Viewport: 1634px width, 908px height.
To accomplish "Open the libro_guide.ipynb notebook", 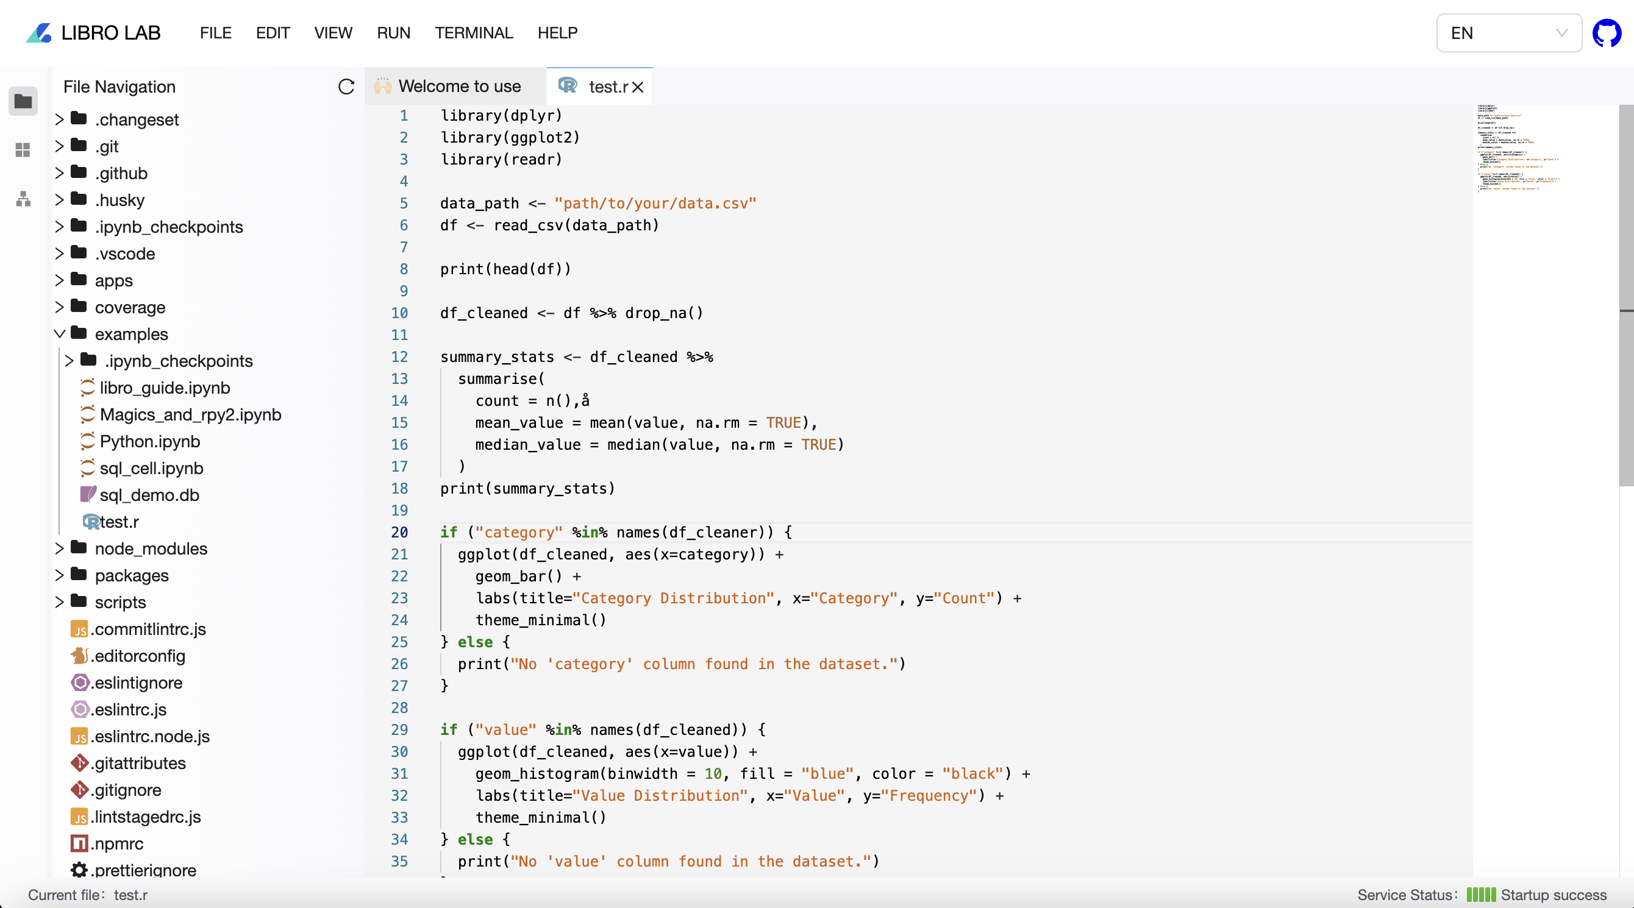I will [x=164, y=388].
